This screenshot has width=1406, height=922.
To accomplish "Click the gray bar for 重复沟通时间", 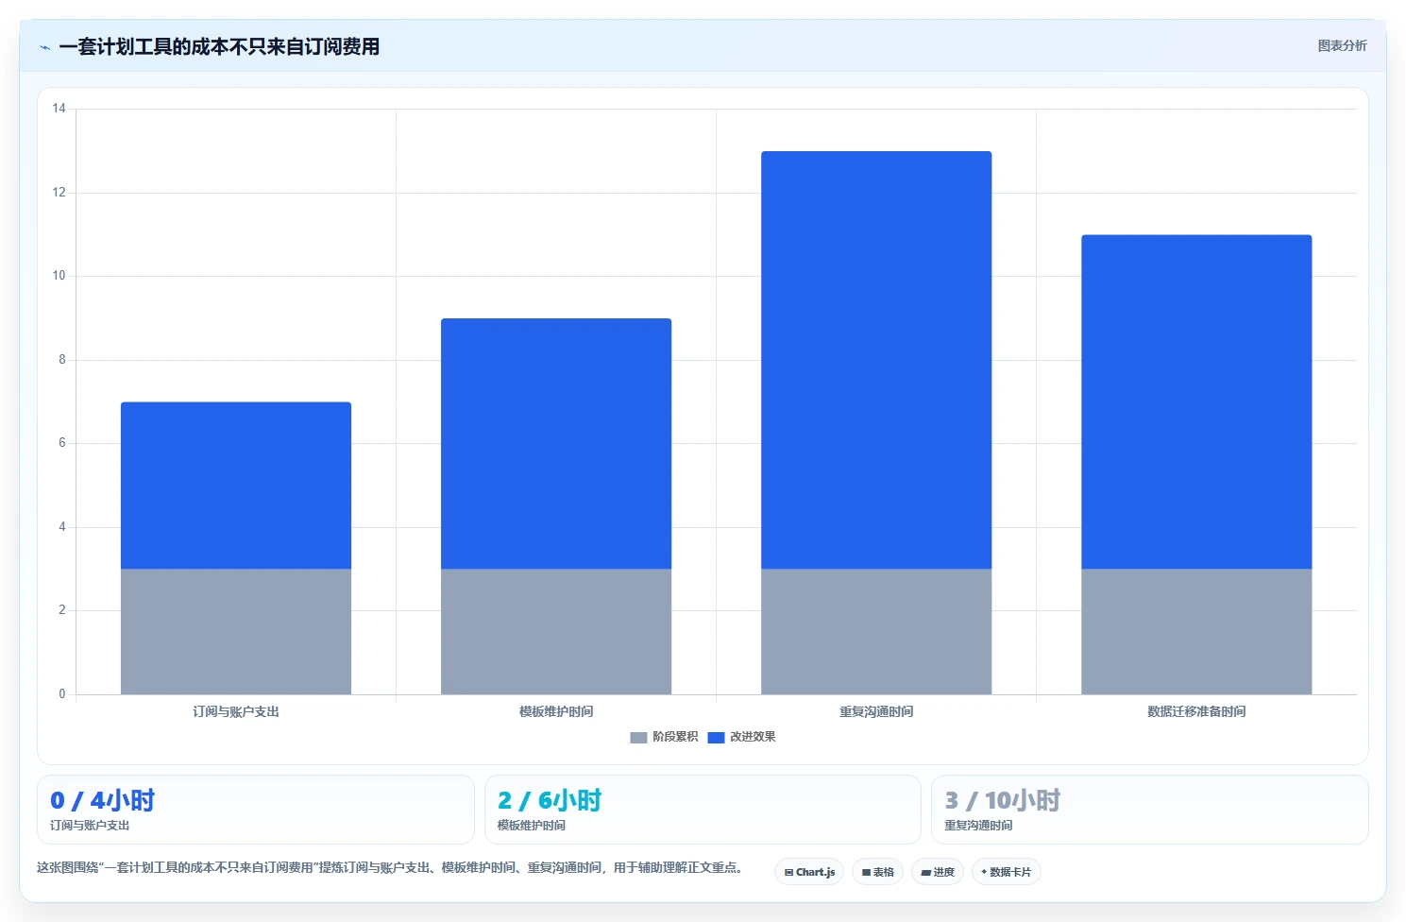I will click(876, 631).
